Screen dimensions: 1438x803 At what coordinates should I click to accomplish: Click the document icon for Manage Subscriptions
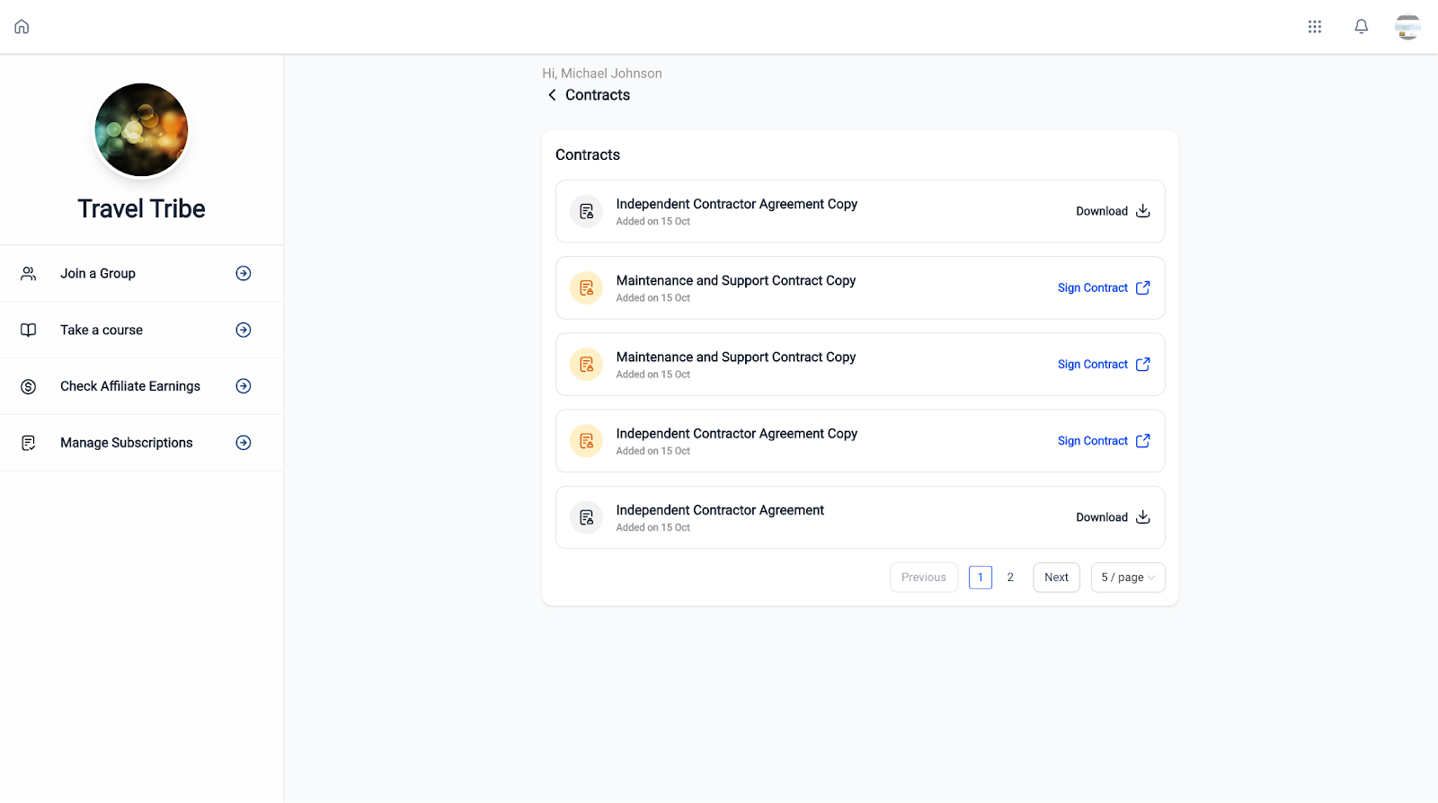pyautogui.click(x=29, y=443)
